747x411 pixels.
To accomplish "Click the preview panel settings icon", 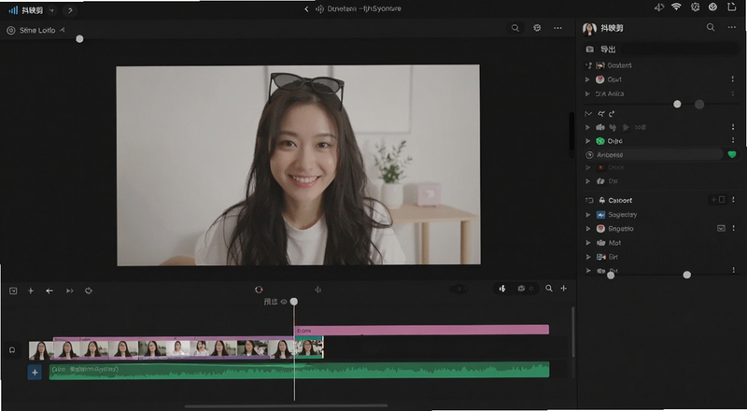I will (x=537, y=28).
